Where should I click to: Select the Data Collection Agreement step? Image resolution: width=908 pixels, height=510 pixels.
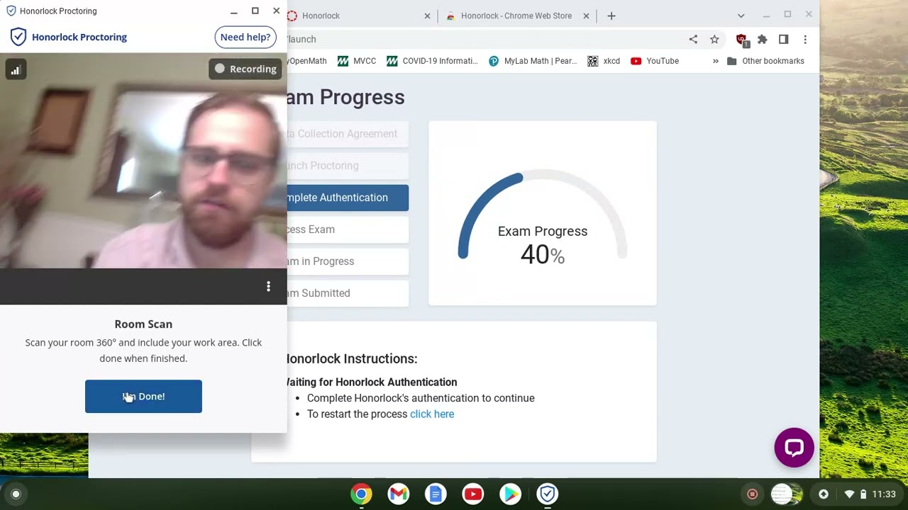pyautogui.click(x=348, y=134)
